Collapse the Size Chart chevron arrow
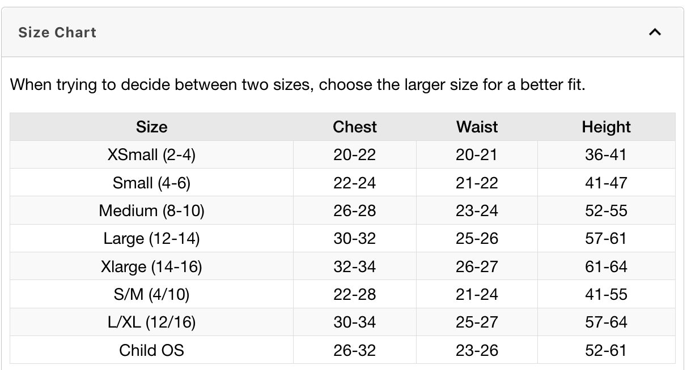Image resolution: width=687 pixels, height=370 pixels. coord(655,32)
